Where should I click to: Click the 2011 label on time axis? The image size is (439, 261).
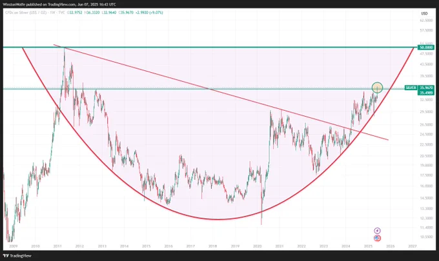[x=57, y=246]
